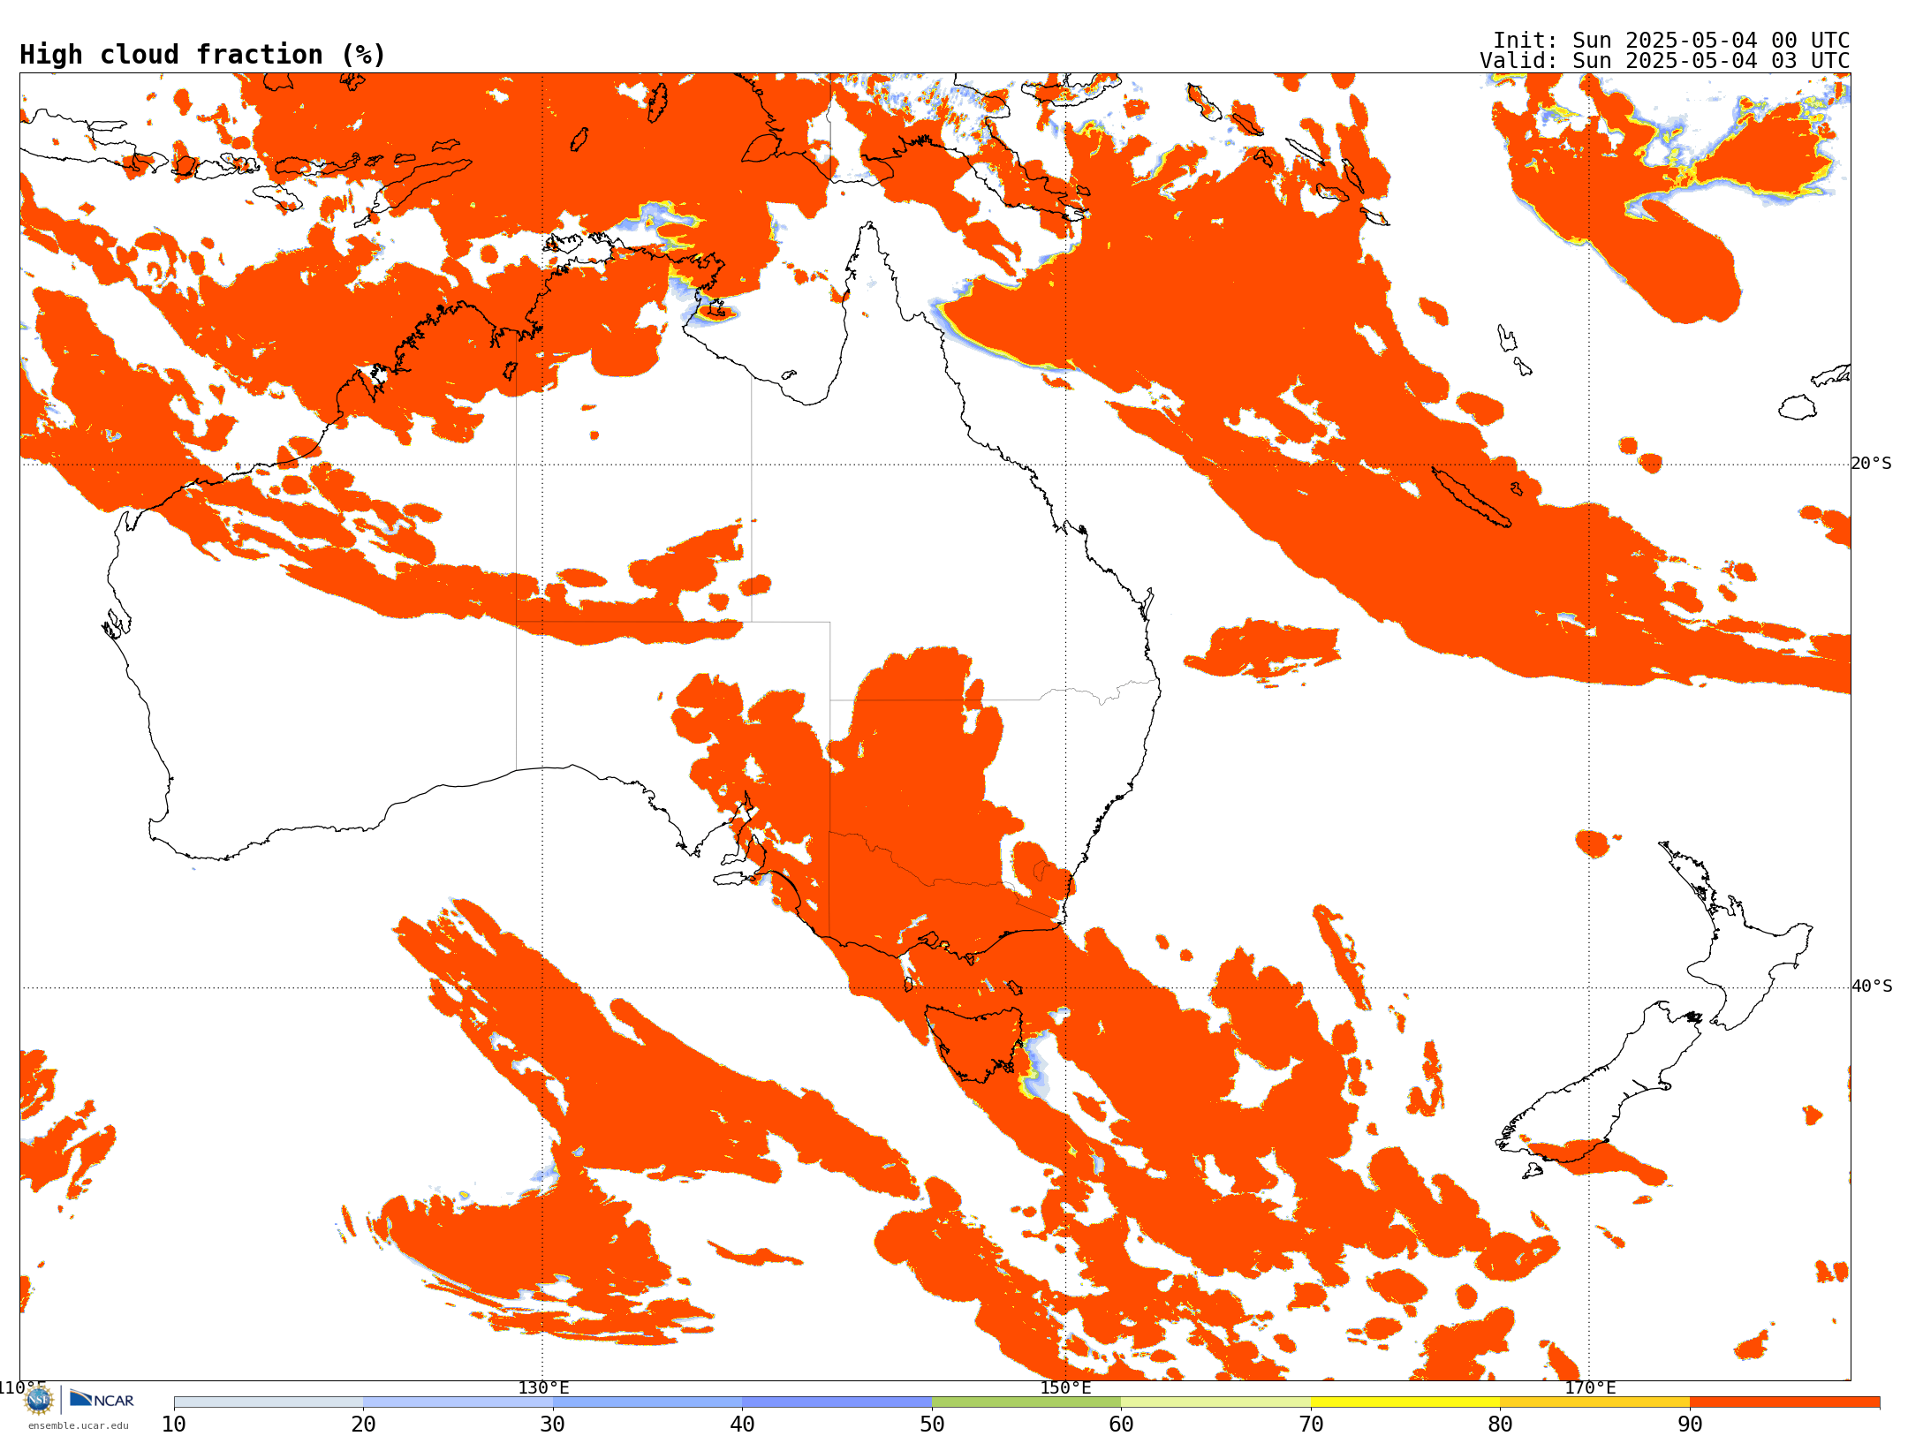Click the 'Valid: Sun 2025-05-04 03 UTC' text

click(1665, 61)
